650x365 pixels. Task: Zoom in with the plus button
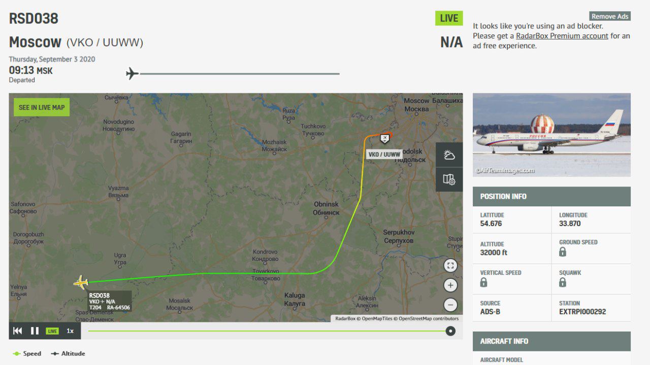[x=450, y=285]
